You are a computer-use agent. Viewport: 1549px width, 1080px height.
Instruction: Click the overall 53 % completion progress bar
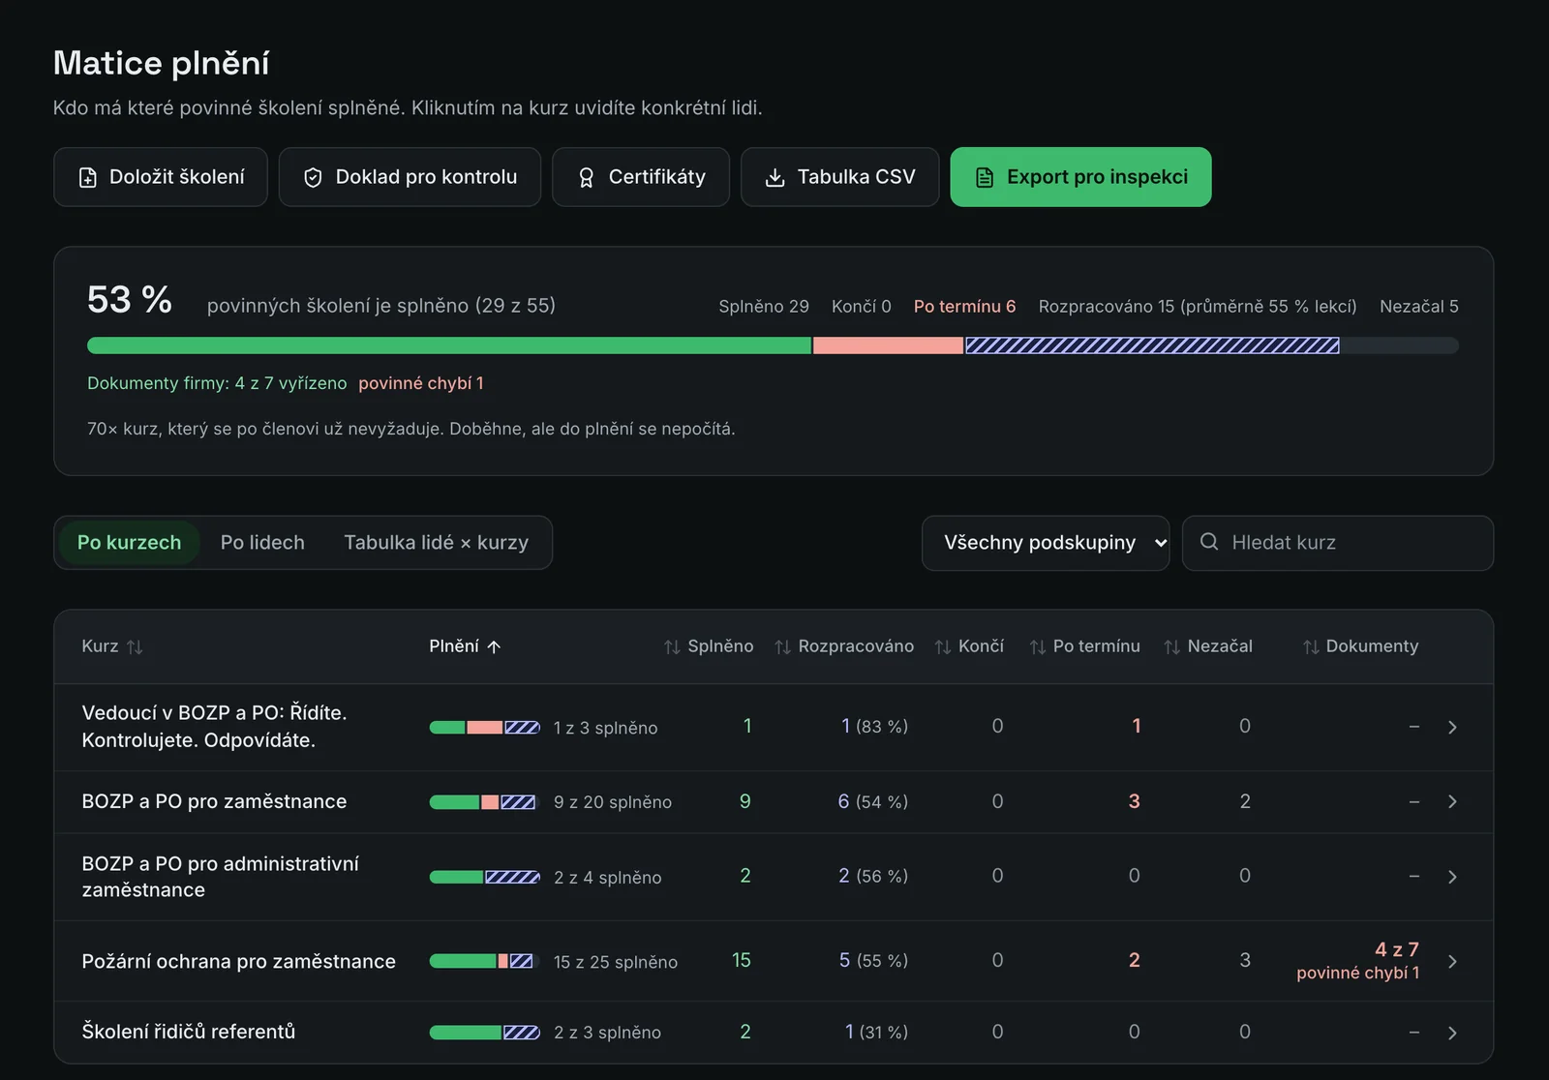tap(773, 345)
